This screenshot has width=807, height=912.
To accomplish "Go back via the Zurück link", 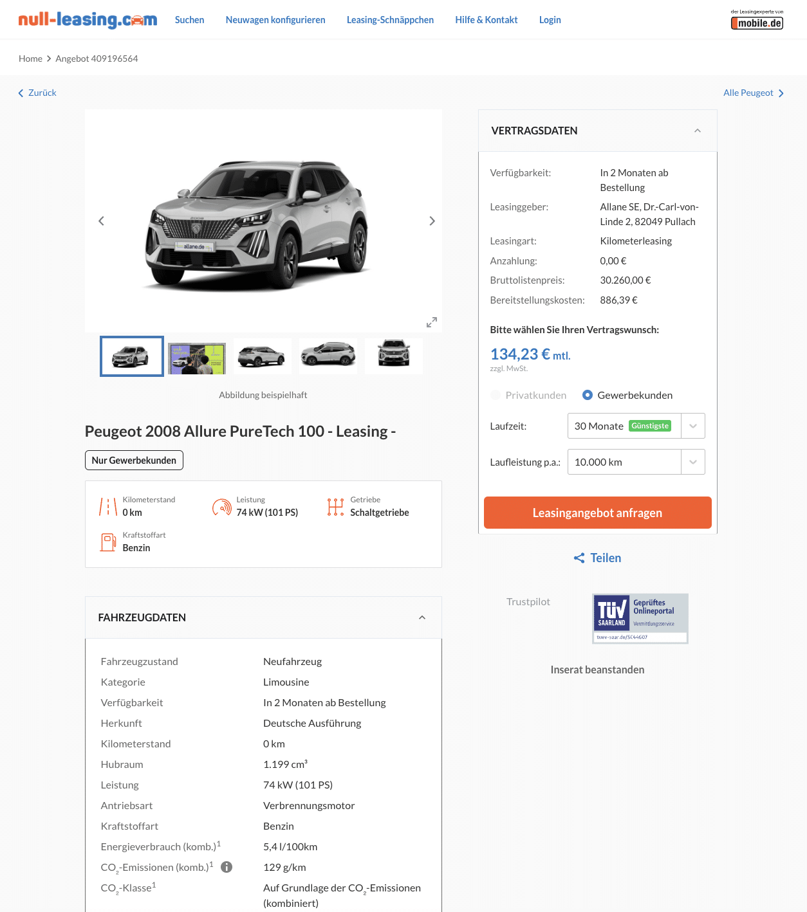I will (37, 93).
